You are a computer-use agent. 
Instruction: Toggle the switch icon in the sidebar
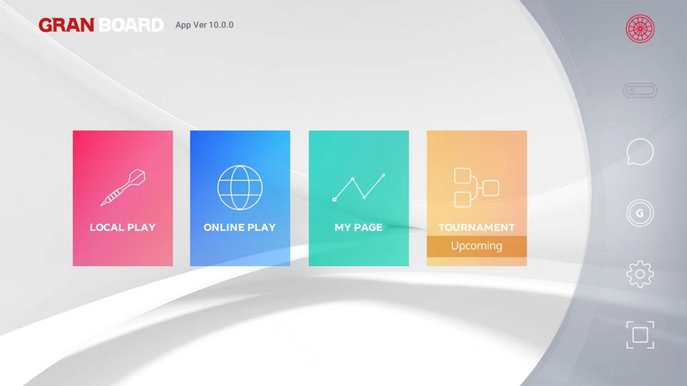(640, 90)
